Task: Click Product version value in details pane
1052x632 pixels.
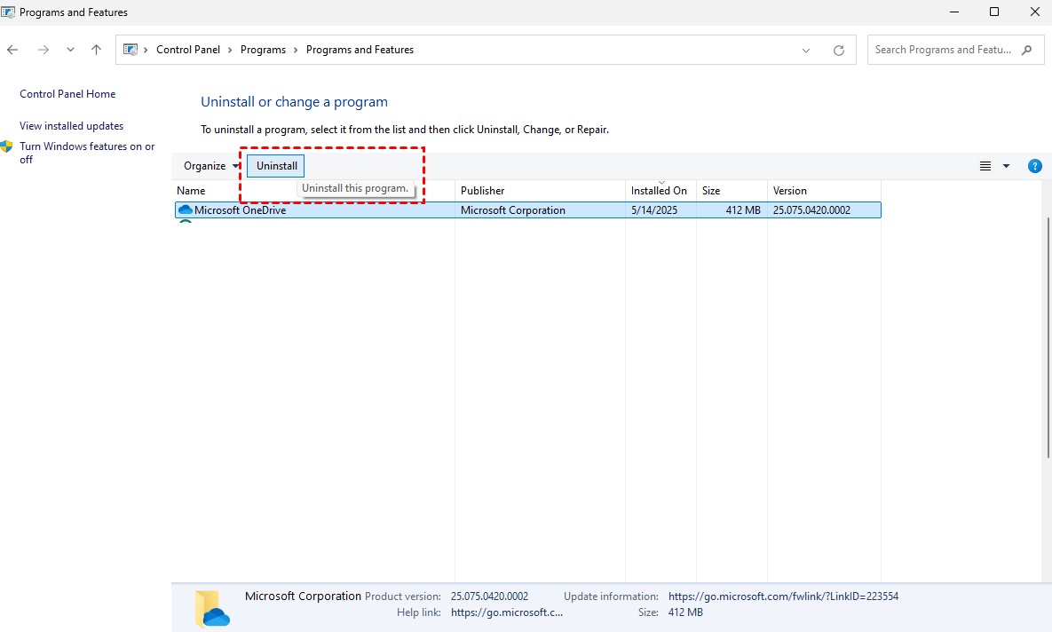Action: 489,596
